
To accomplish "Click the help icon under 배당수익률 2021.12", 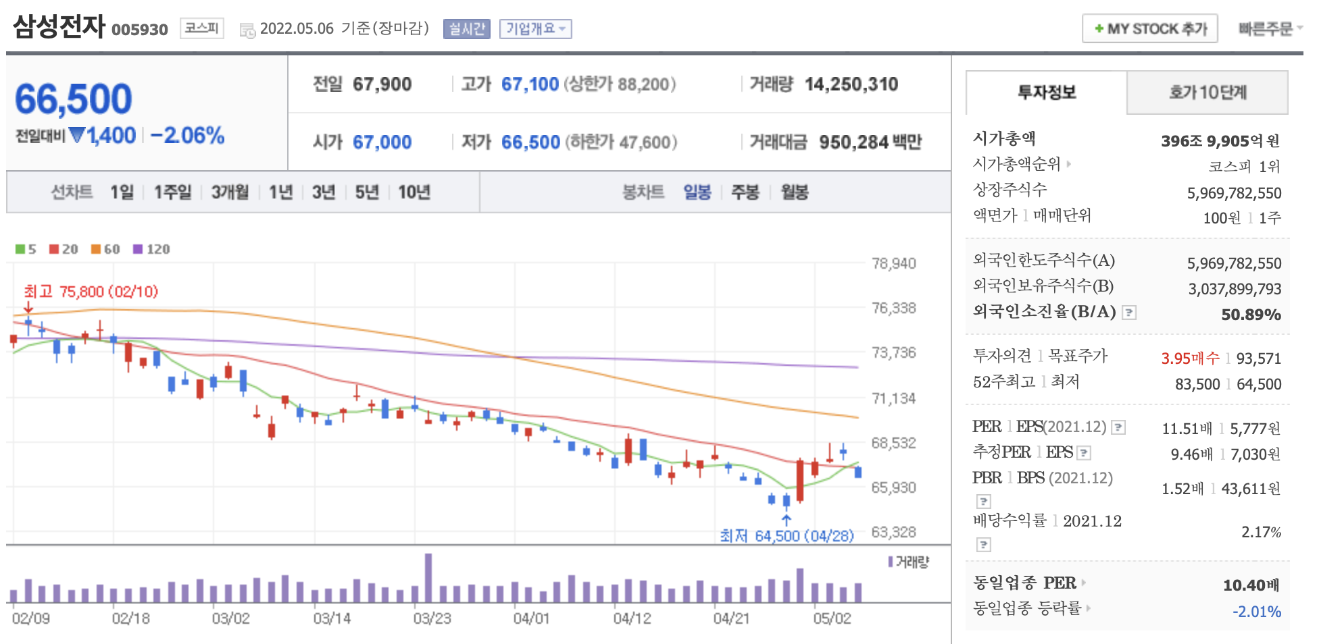I will coord(984,545).
